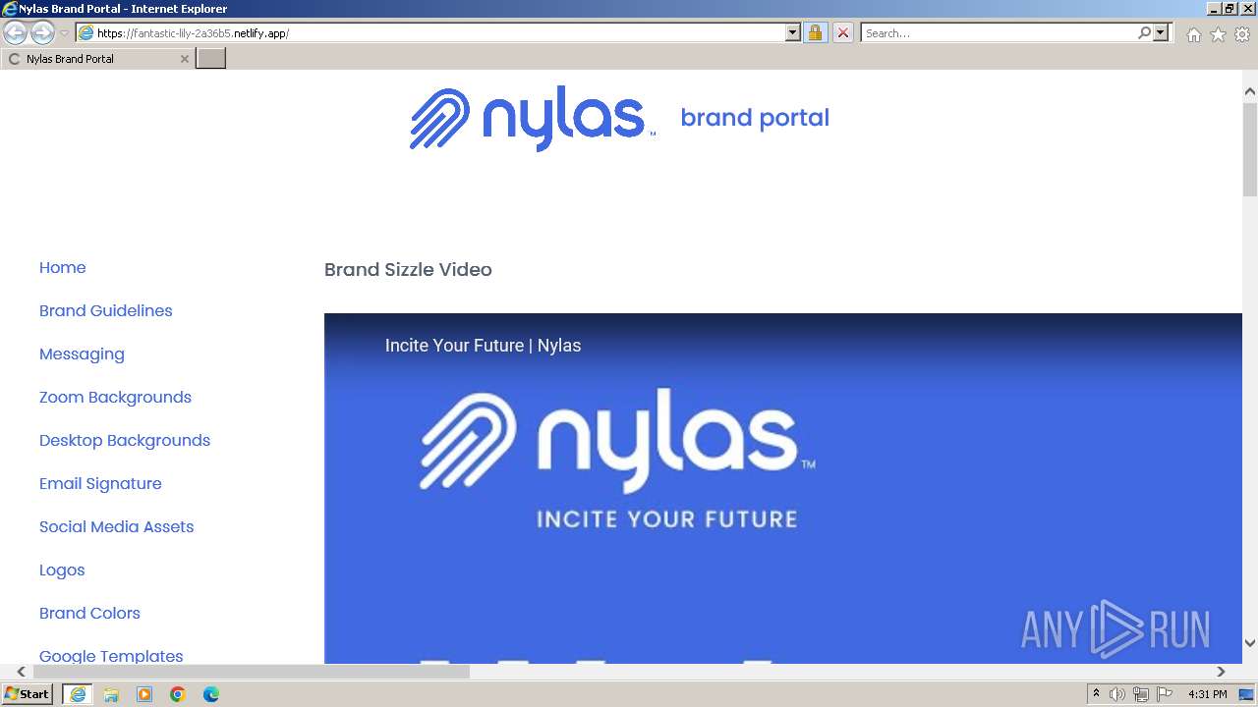1258x707 pixels.
Task: Click the volume speaker tray icon
Action: coord(1117,694)
